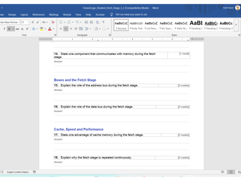241x181 pixels.
Task: Click the Increase Indent icon
Action: tap(92, 22)
